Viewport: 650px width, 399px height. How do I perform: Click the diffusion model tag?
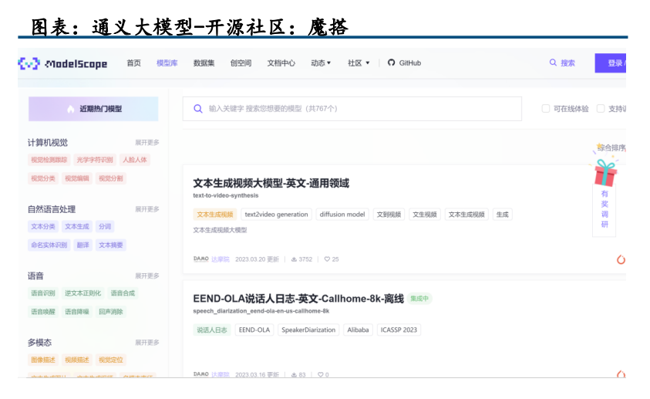point(342,215)
